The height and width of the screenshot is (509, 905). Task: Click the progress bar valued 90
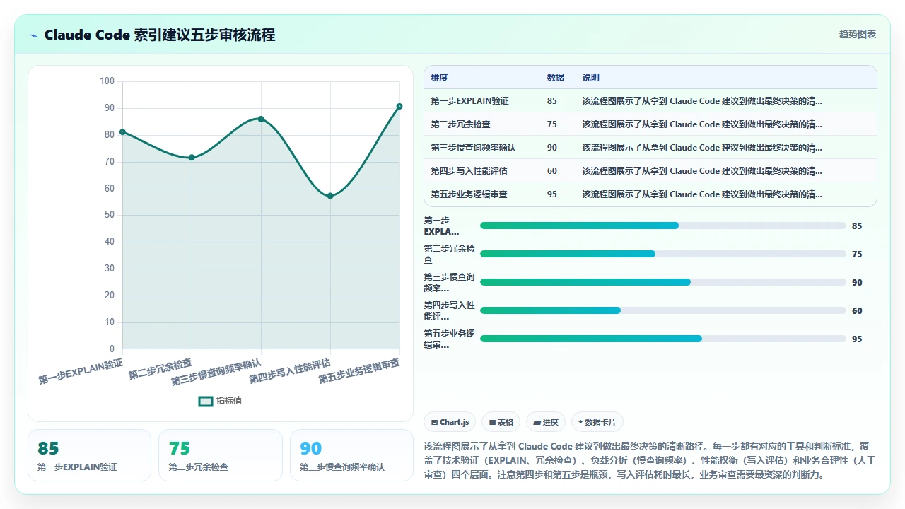click(663, 282)
